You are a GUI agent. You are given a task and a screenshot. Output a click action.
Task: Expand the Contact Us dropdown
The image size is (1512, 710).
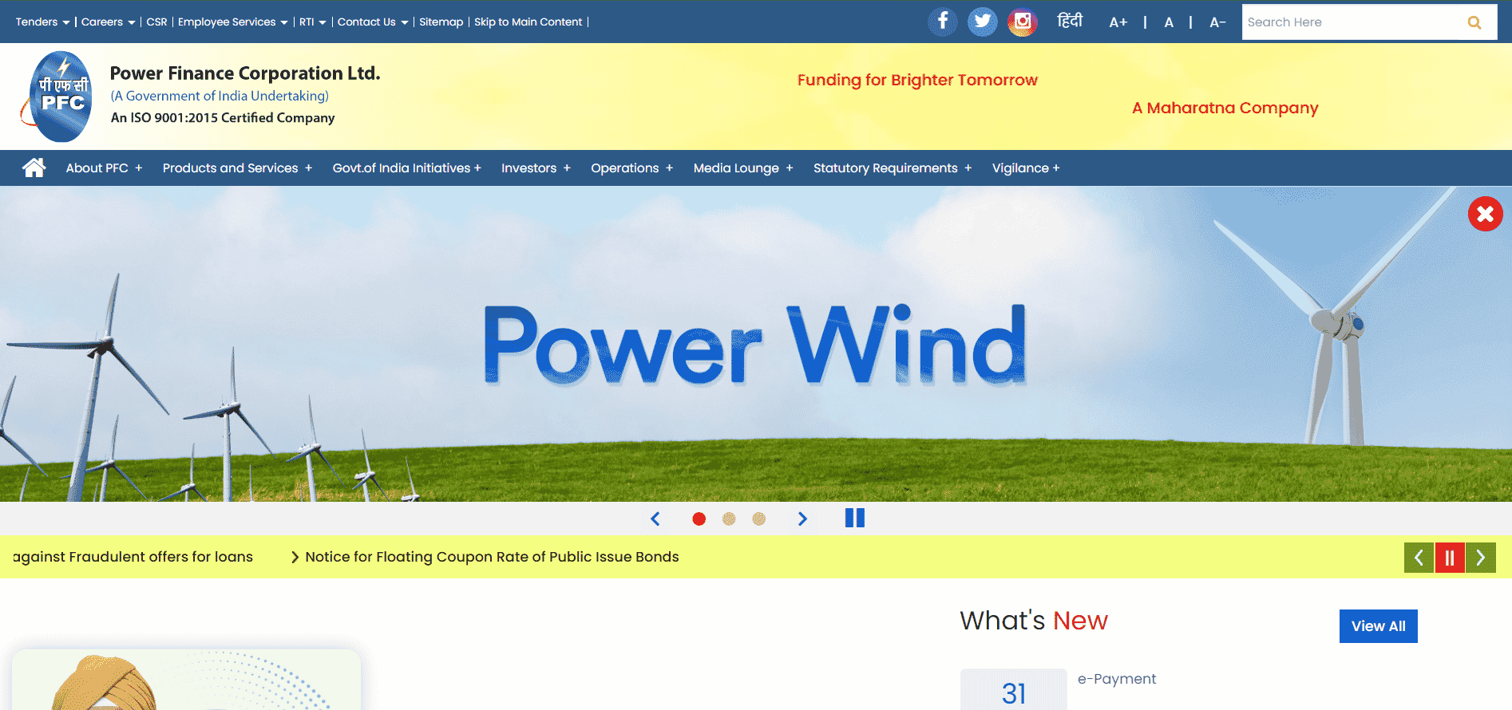373,22
